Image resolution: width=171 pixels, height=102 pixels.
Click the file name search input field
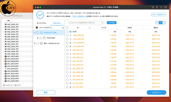[x=86, y=22]
